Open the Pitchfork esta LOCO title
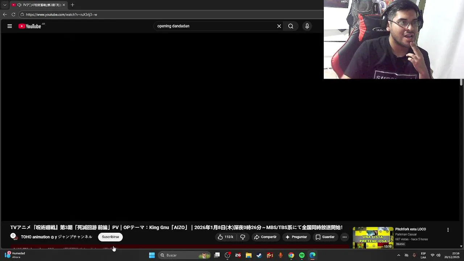Screen dimensions: 464x261 pos(410,229)
